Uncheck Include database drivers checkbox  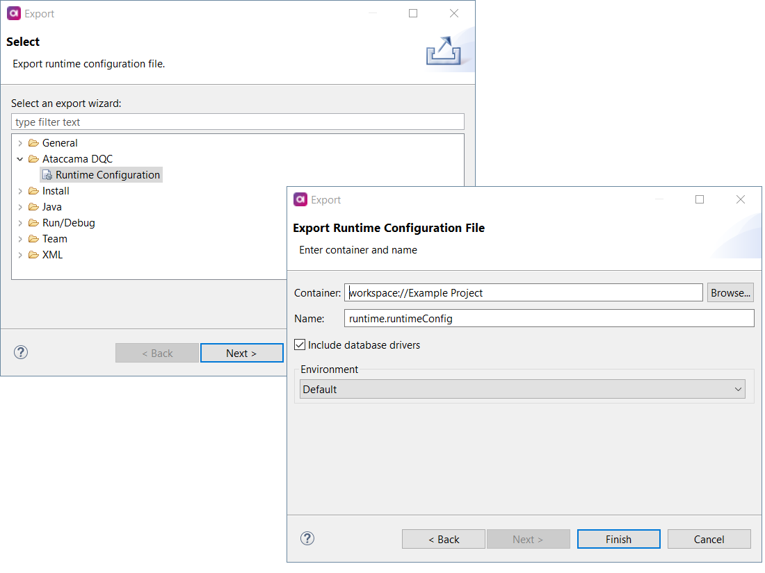(x=300, y=344)
